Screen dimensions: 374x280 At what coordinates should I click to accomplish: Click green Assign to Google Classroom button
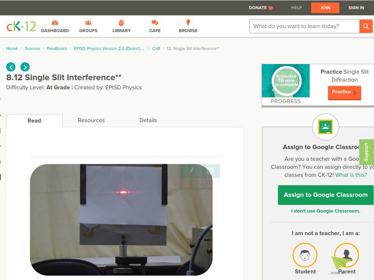tap(325, 195)
